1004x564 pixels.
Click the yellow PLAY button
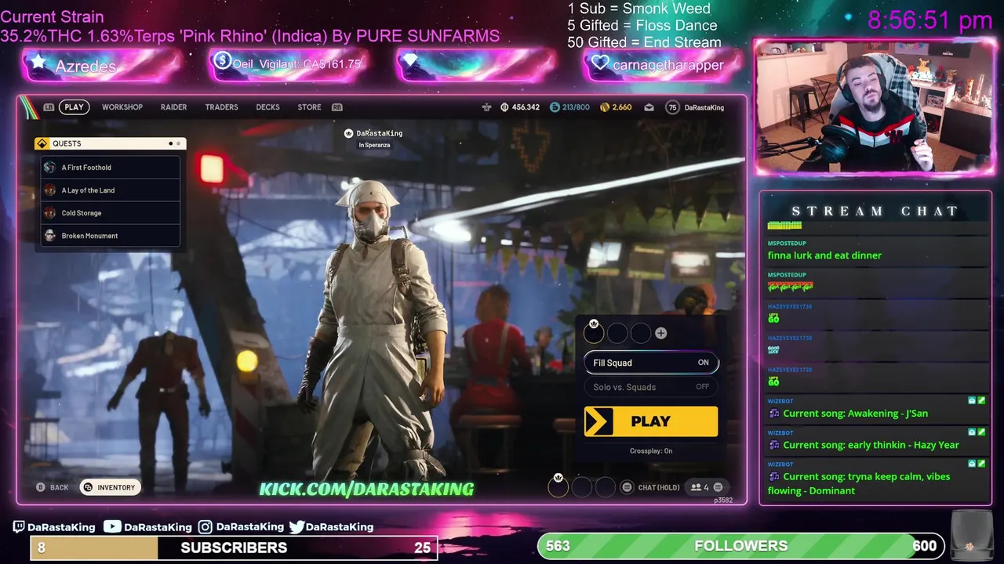(x=651, y=421)
